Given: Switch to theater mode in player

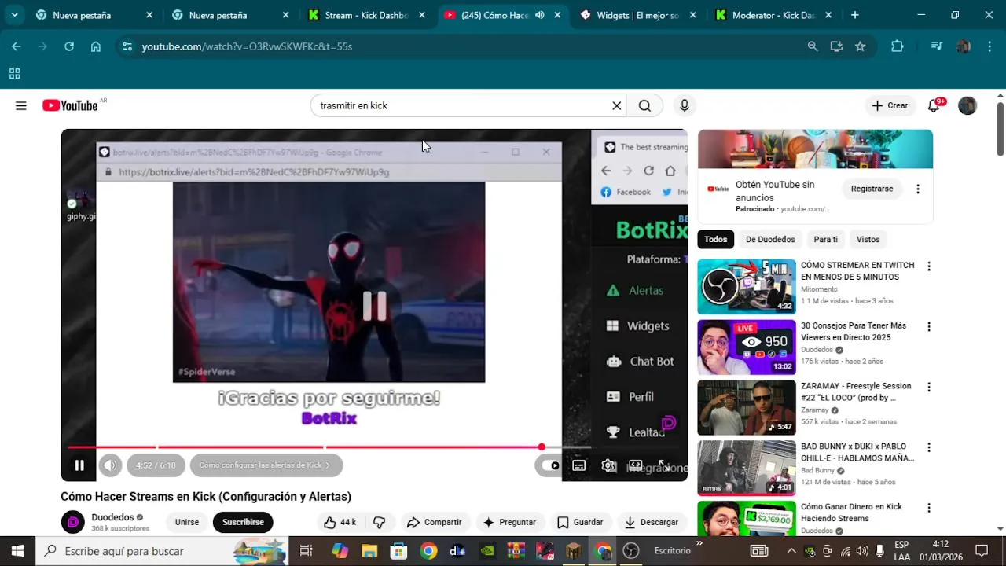Looking at the screenshot, I should point(635,465).
